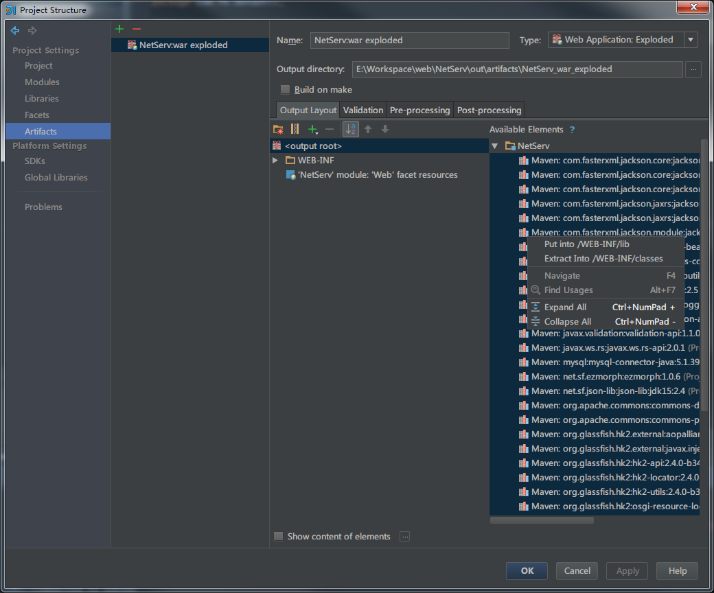Create an archive in the output layout

[x=295, y=128]
